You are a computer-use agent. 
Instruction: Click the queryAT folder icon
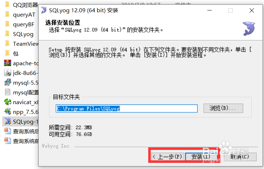pos(7,14)
